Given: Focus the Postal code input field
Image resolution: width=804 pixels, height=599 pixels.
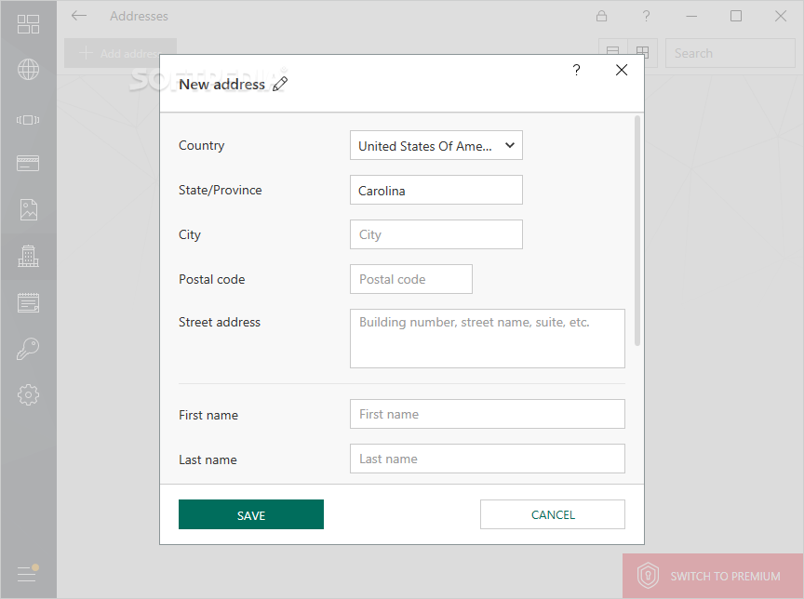Looking at the screenshot, I should (x=411, y=279).
